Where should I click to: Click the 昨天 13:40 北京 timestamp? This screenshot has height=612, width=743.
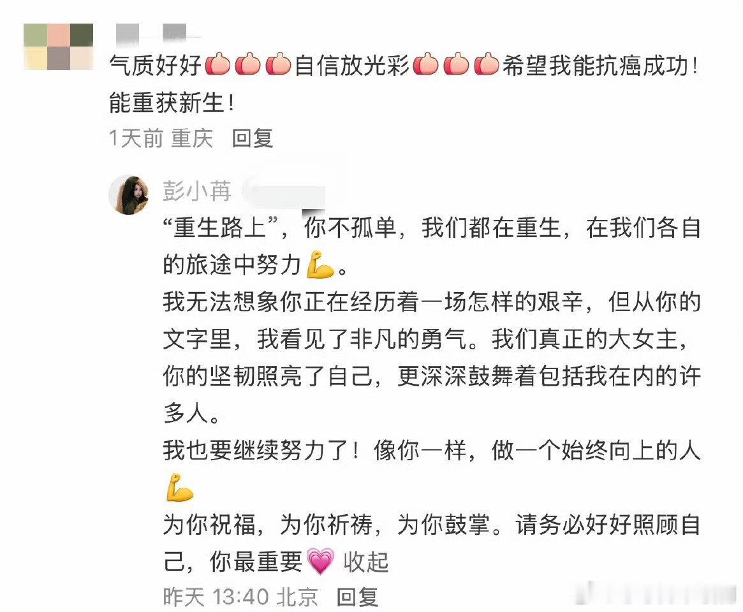pos(240,597)
